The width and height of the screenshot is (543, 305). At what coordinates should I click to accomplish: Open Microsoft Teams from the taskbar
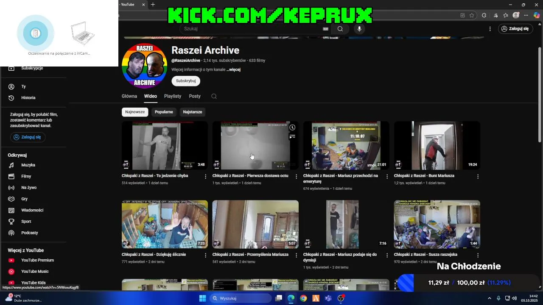(328, 298)
